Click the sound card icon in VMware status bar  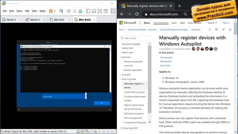click(95, 131)
